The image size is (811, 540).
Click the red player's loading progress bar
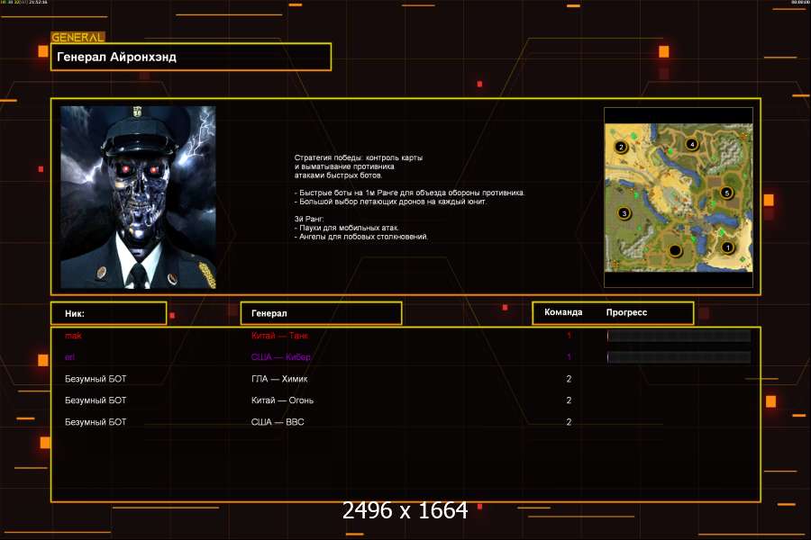[x=679, y=336]
